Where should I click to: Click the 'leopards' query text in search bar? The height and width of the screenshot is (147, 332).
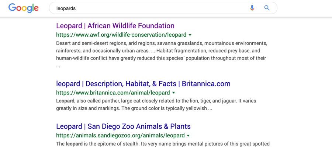click(x=66, y=8)
